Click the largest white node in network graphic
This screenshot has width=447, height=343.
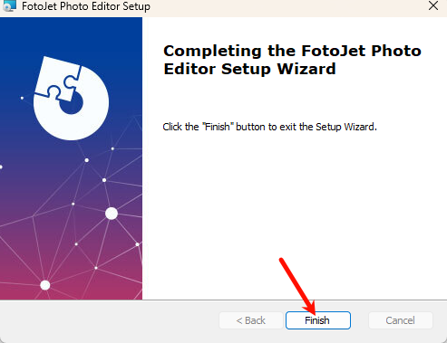[112, 214]
